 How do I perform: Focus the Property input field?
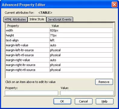(x=31, y=93)
